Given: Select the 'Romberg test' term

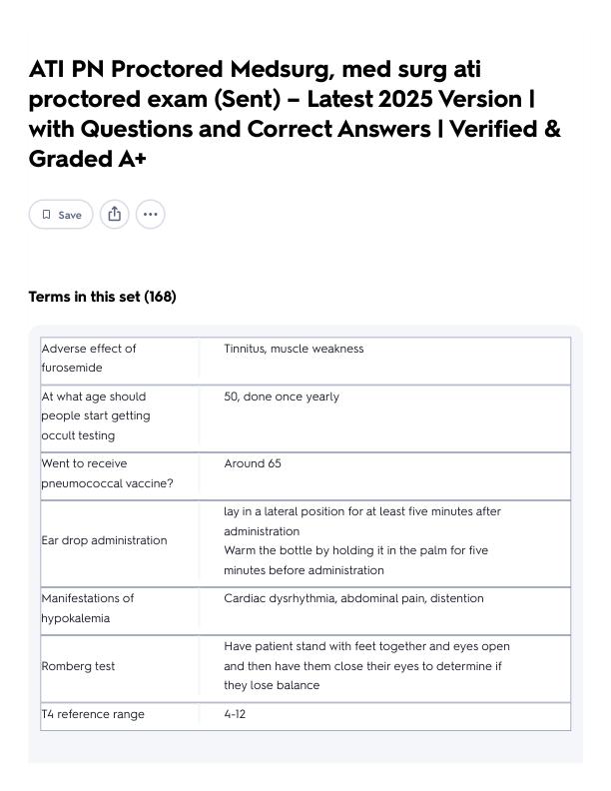Looking at the screenshot, I should (x=78, y=666).
